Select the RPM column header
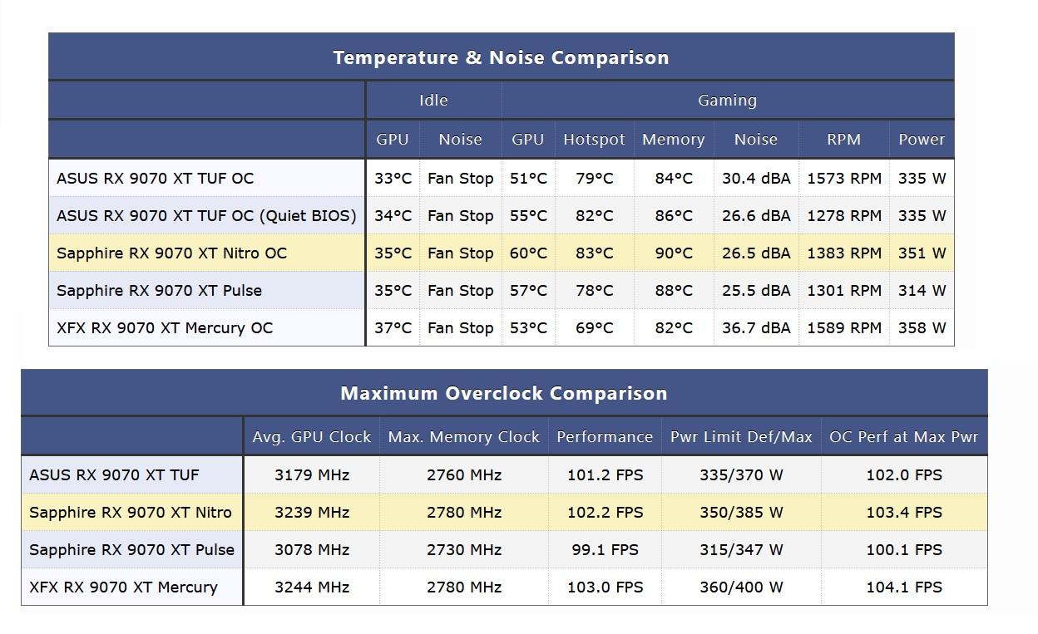Viewport: 1038px width, 634px height. [x=843, y=140]
